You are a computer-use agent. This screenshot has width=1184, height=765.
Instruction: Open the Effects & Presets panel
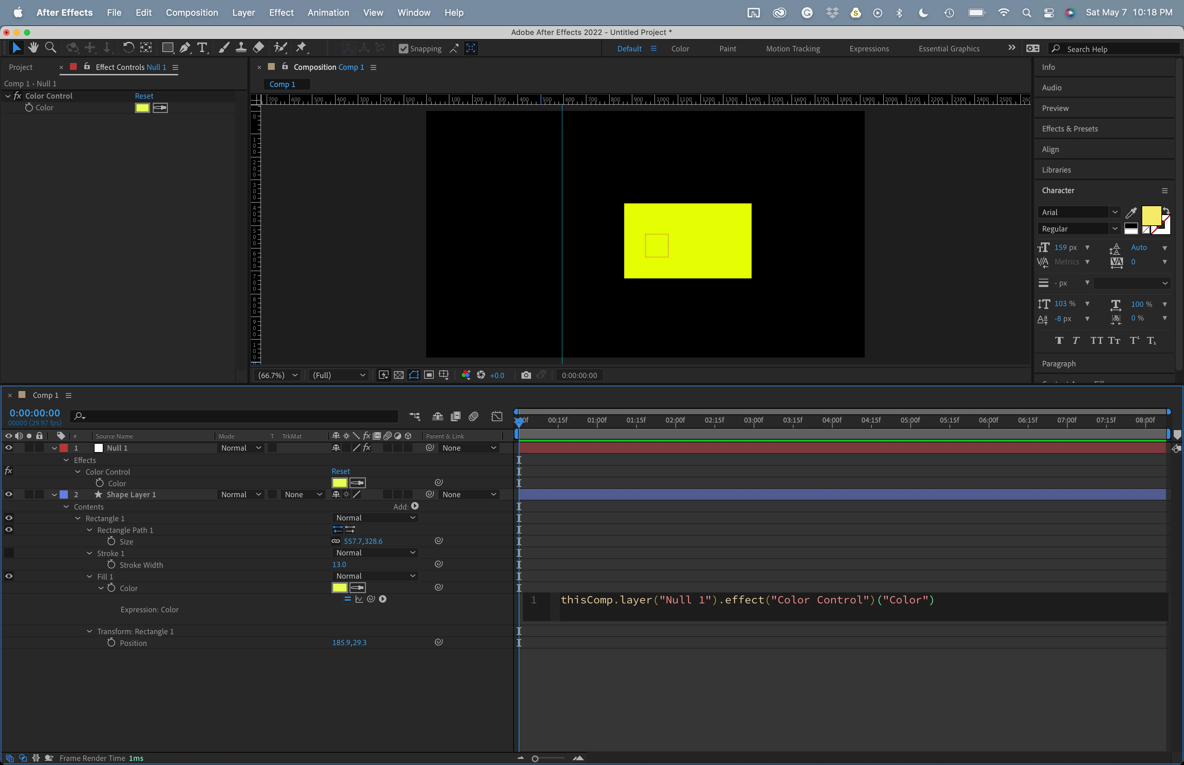pos(1069,129)
